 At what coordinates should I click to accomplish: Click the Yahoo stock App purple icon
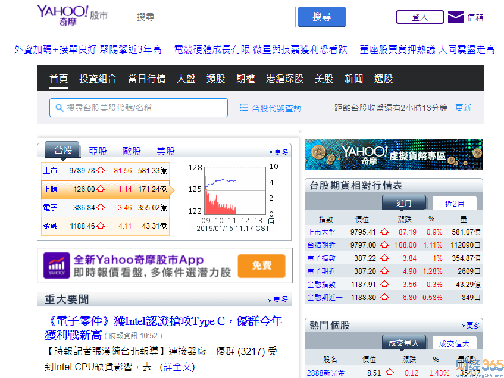click(x=57, y=265)
